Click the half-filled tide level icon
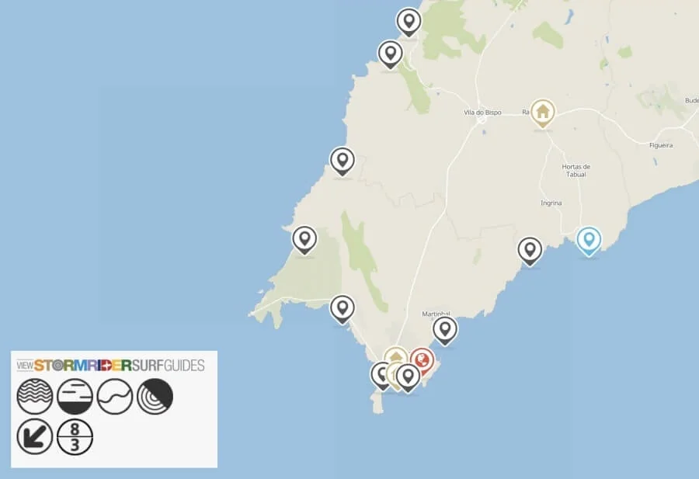 [75, 397]
